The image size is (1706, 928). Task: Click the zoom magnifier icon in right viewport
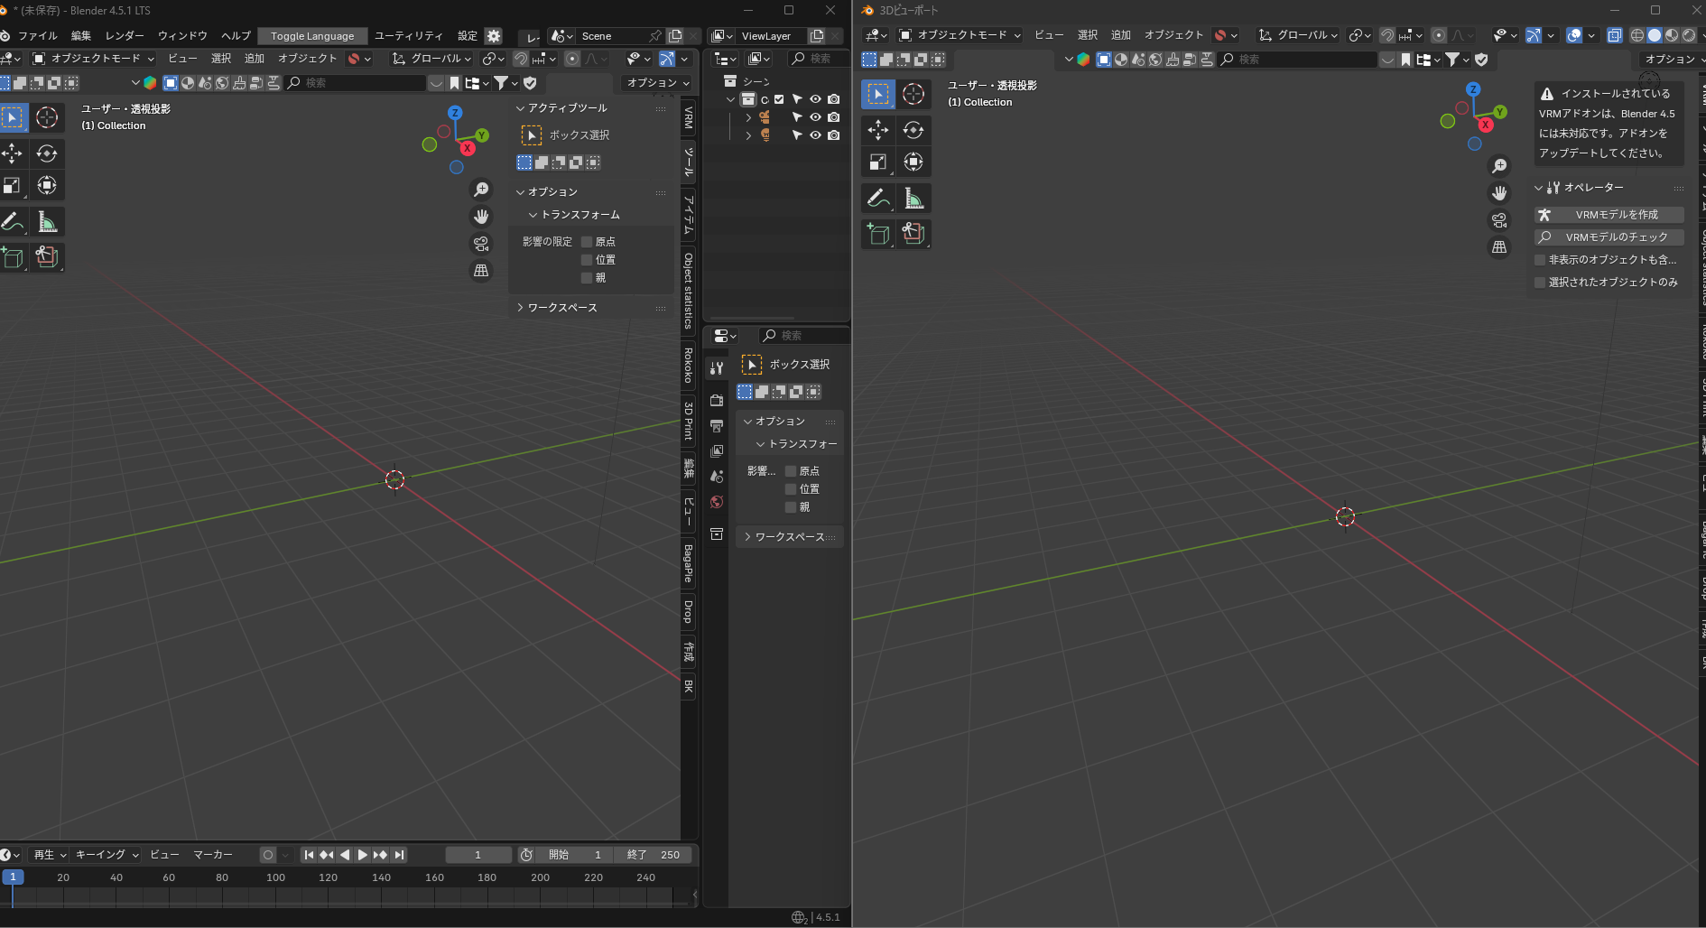pyautogui.click(x=1498, y=166)
